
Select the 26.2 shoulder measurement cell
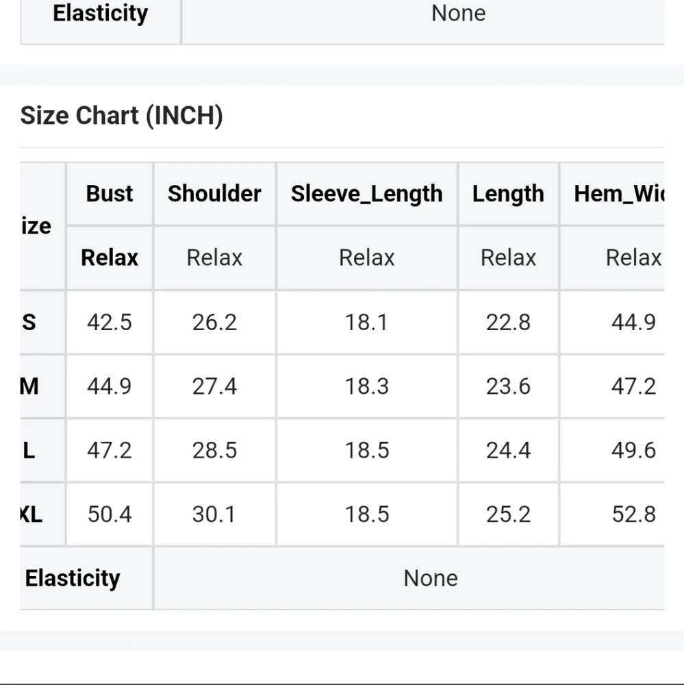click(x=214, y=322)
